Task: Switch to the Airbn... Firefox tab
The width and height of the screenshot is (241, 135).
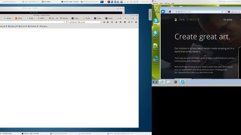Action: 19,18
